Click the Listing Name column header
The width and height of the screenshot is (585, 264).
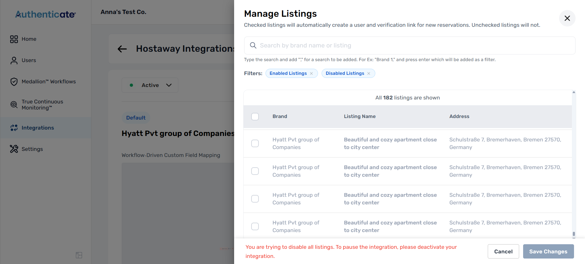[x=360, y=116]
